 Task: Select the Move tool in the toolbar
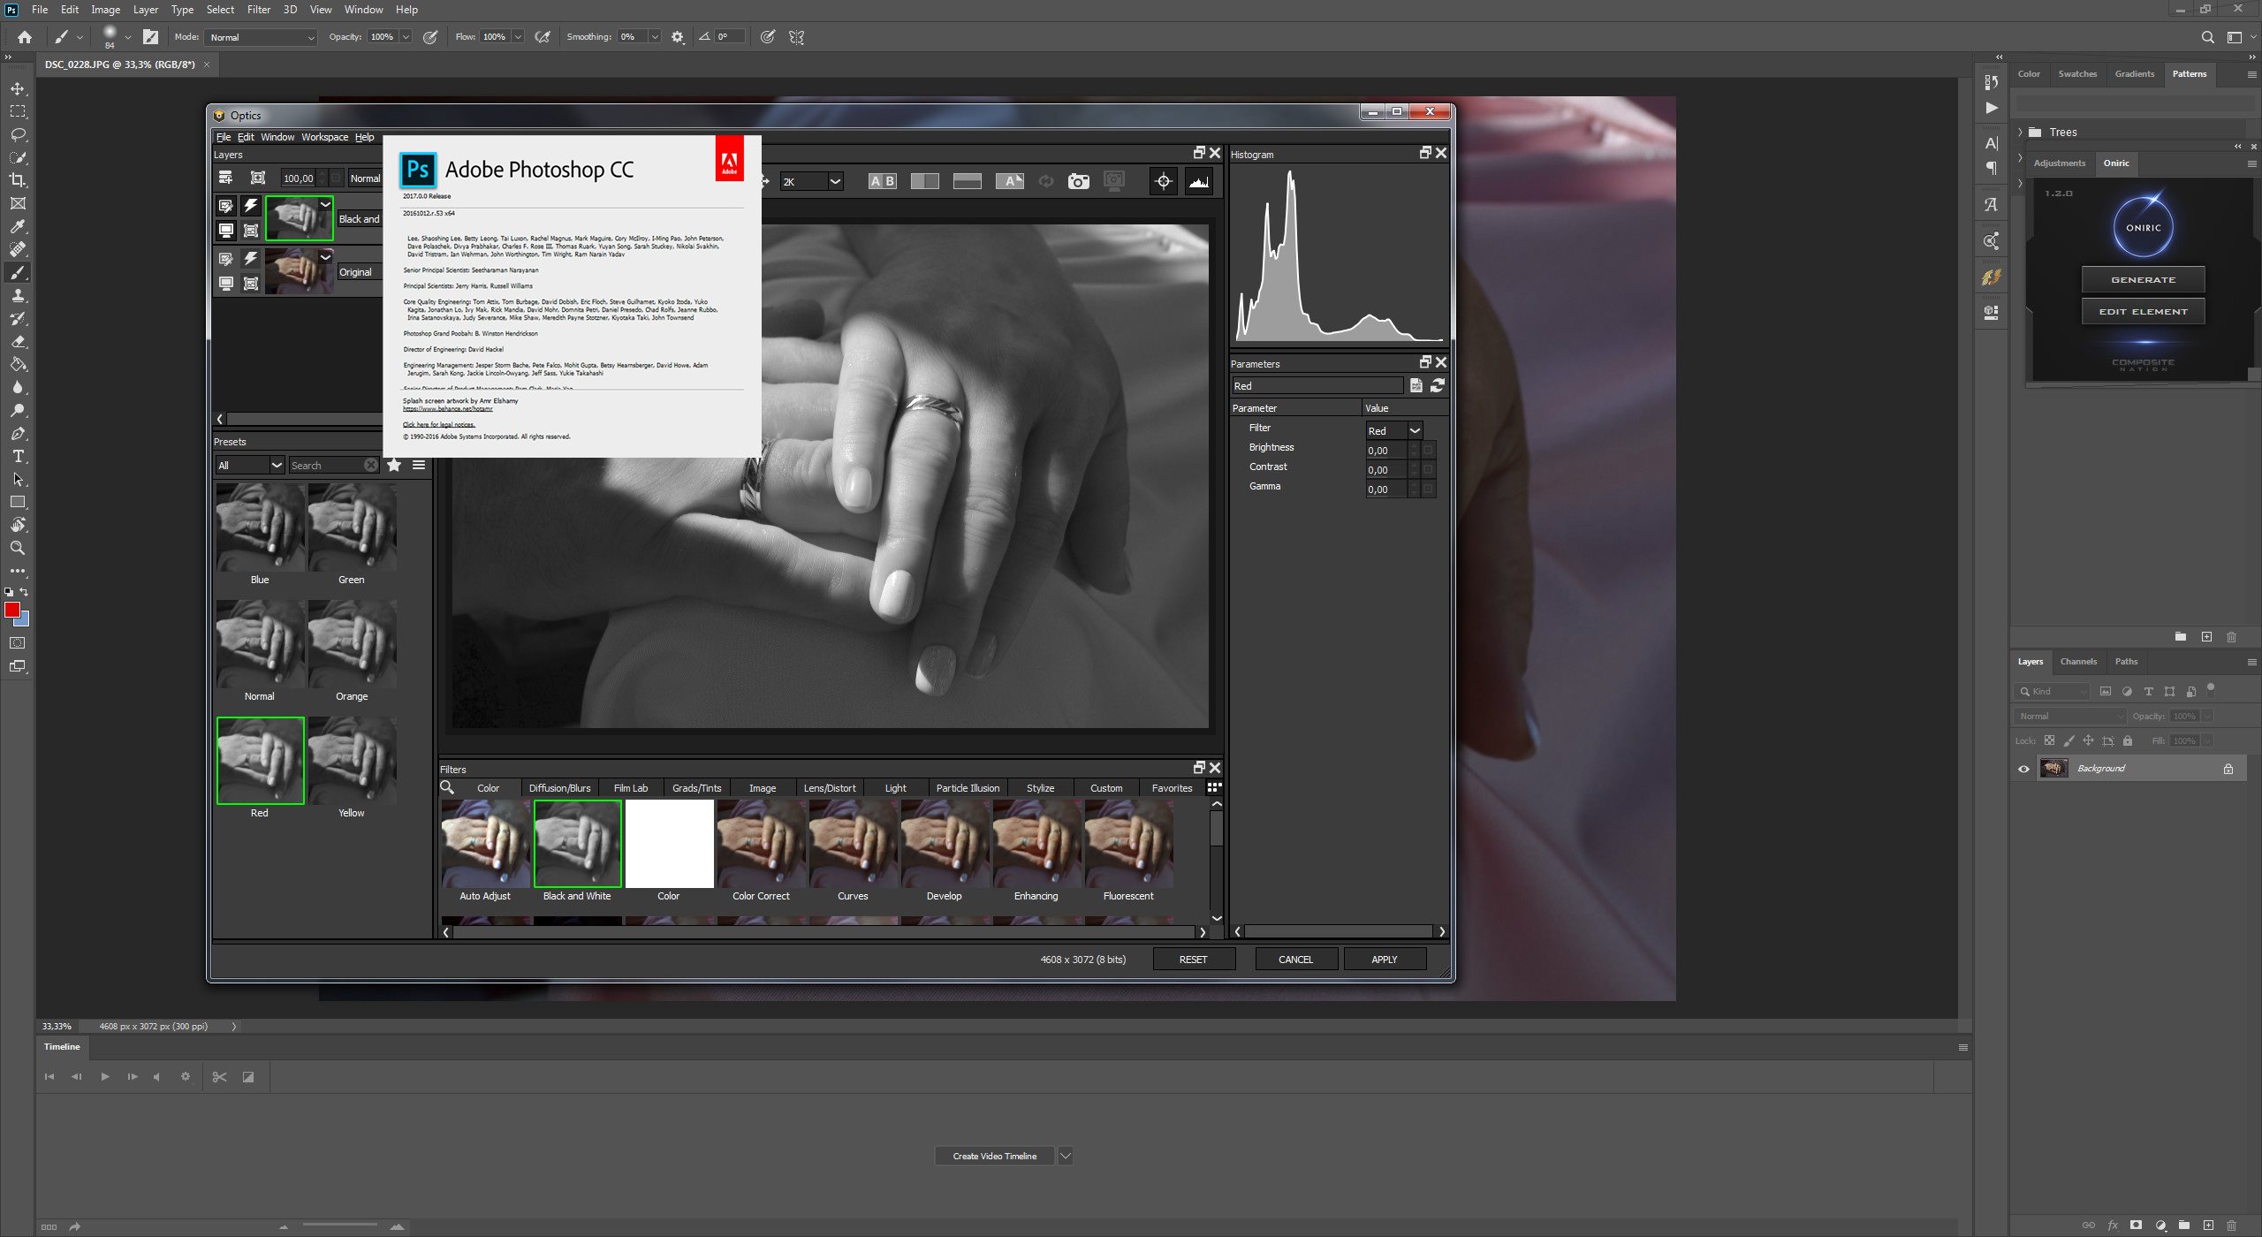coord(18,89)
